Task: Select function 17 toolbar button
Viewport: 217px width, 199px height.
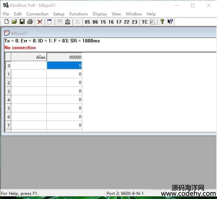Action: pyautogui.click(x=119, y=22)
